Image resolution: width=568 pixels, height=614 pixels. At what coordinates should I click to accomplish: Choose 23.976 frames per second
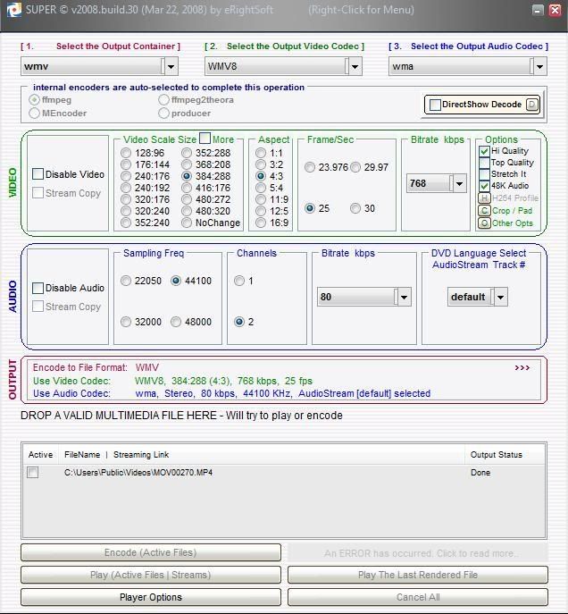coord(310,168)
